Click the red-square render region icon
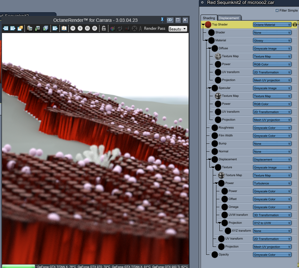This screenshot has height=268, width=299. coord(127,29)
